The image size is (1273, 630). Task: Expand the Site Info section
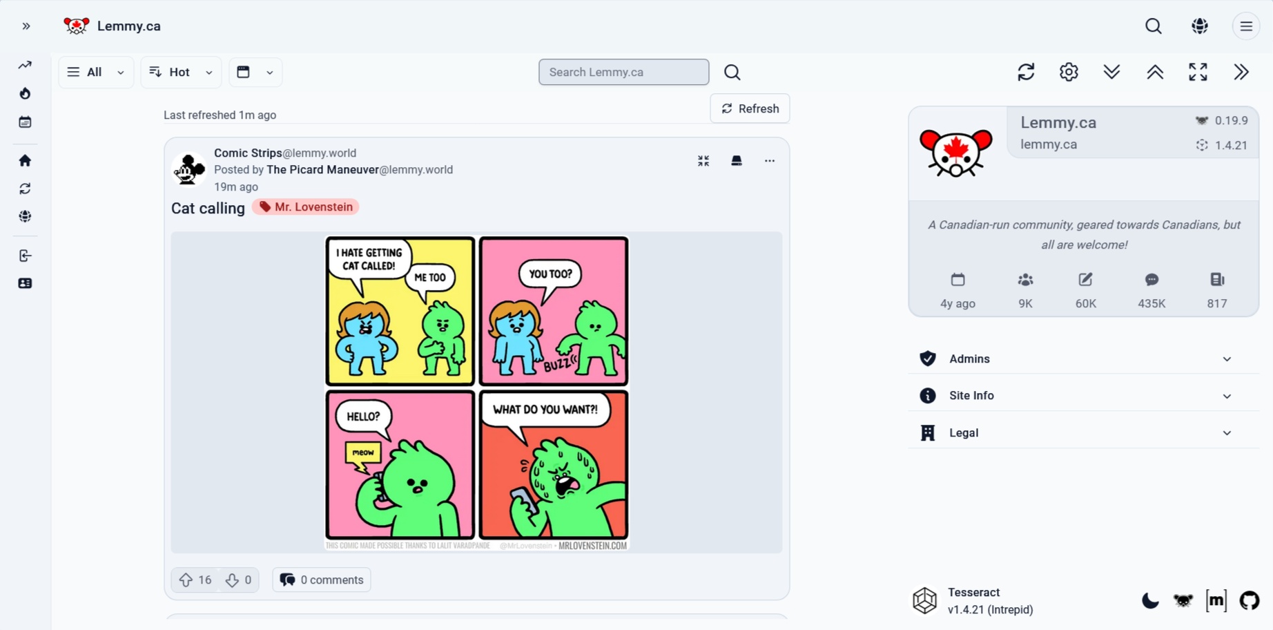click(1083, 396)
